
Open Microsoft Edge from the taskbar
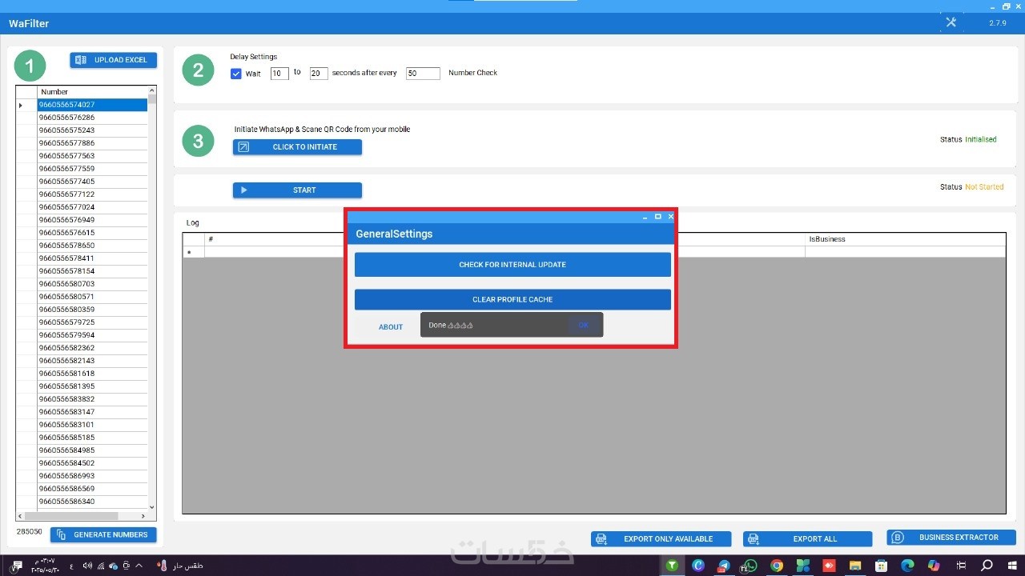coord(907,566)
